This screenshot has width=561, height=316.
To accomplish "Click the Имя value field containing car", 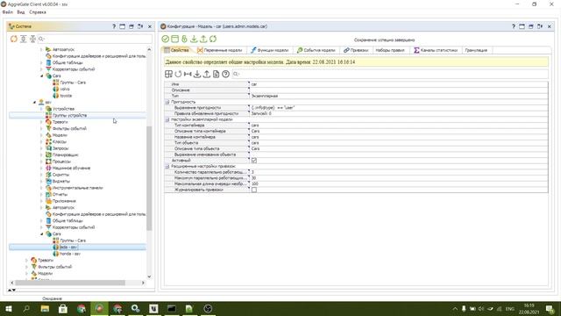I will 399,84.
